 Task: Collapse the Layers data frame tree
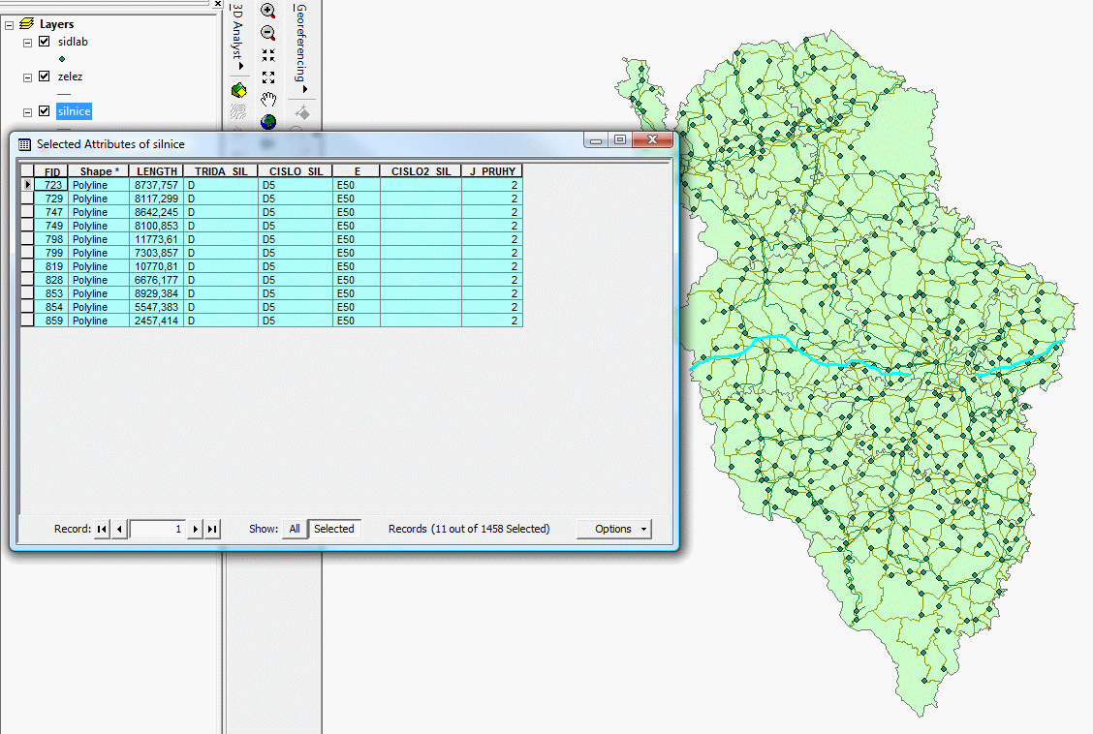tap(9, 25)
